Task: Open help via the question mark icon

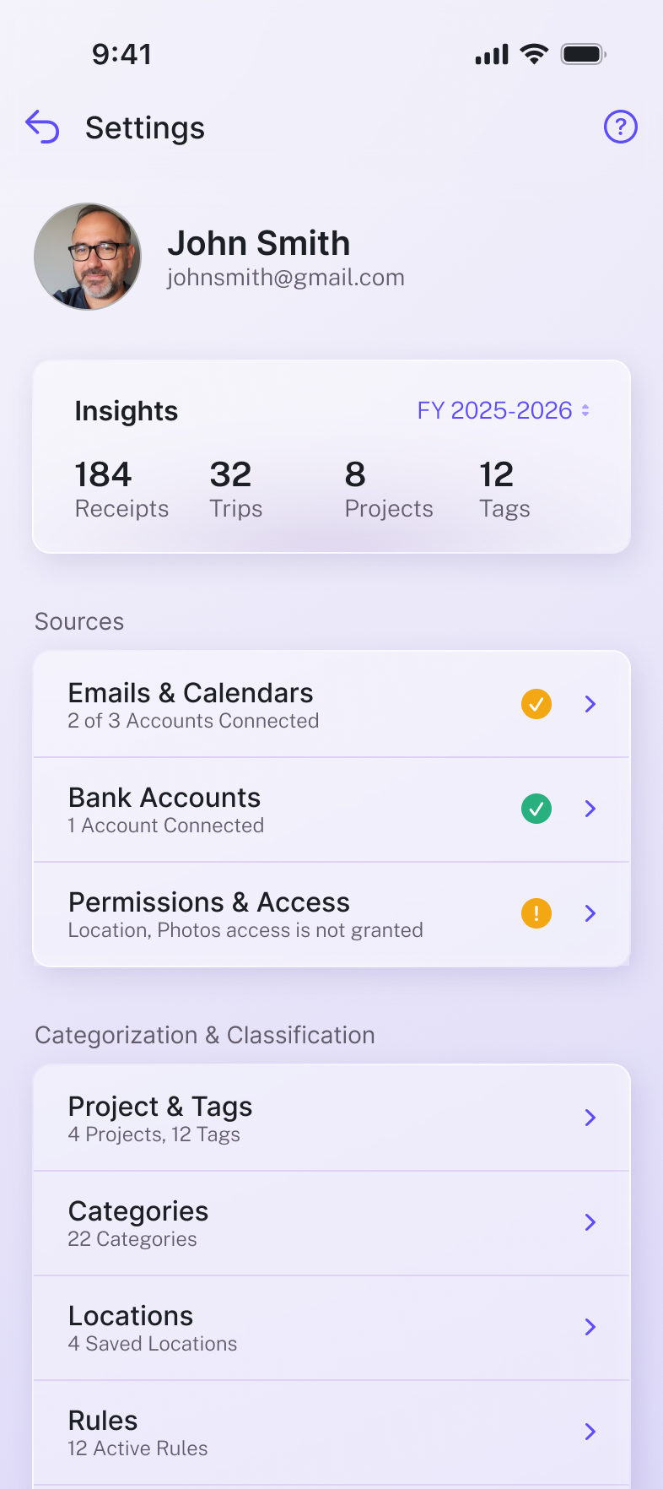Action: point(620,127)
